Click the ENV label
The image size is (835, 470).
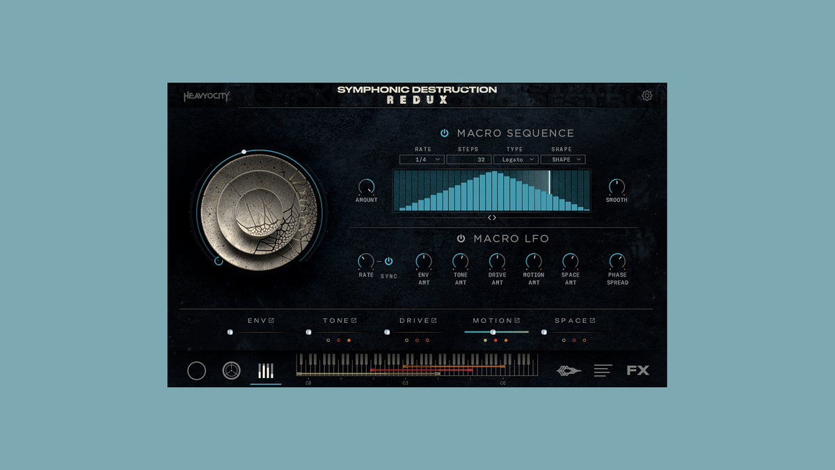click(x=257, y=320)
